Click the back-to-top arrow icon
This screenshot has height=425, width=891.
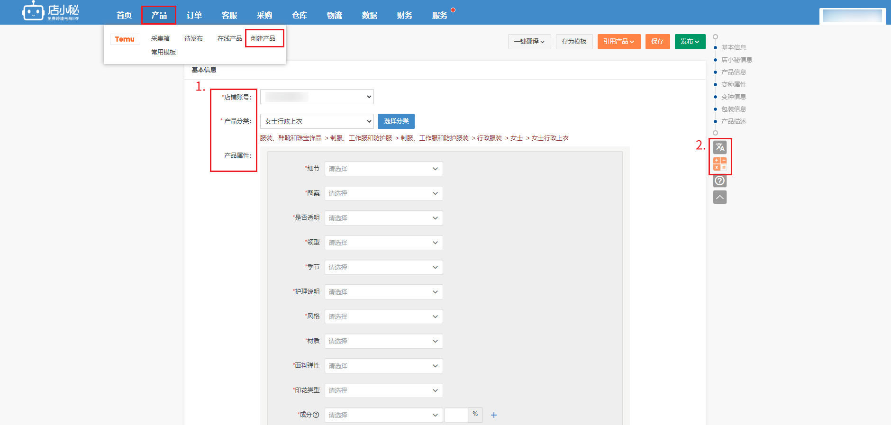(x=720, y=197)
